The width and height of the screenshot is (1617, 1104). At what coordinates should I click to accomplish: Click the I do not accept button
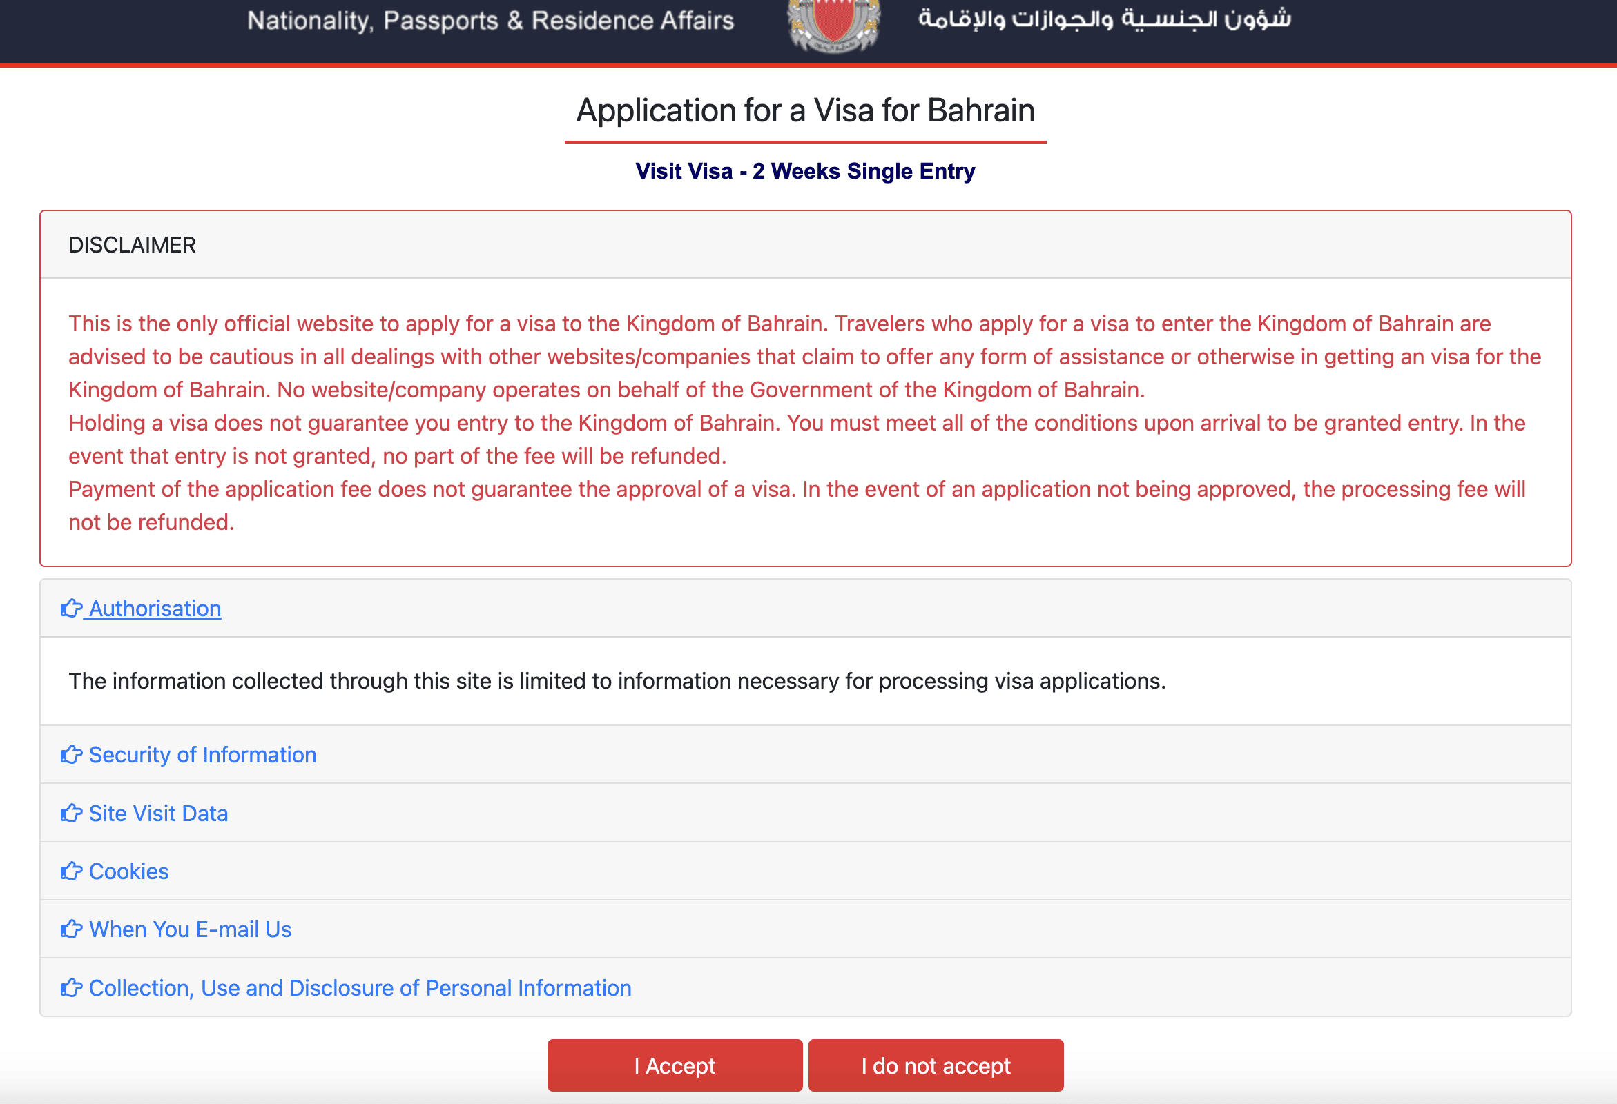point(936,1065)
